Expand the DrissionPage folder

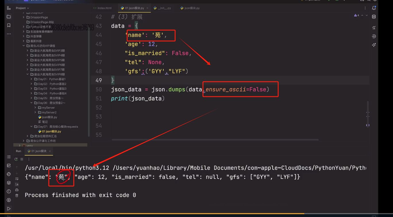point(24,17)
